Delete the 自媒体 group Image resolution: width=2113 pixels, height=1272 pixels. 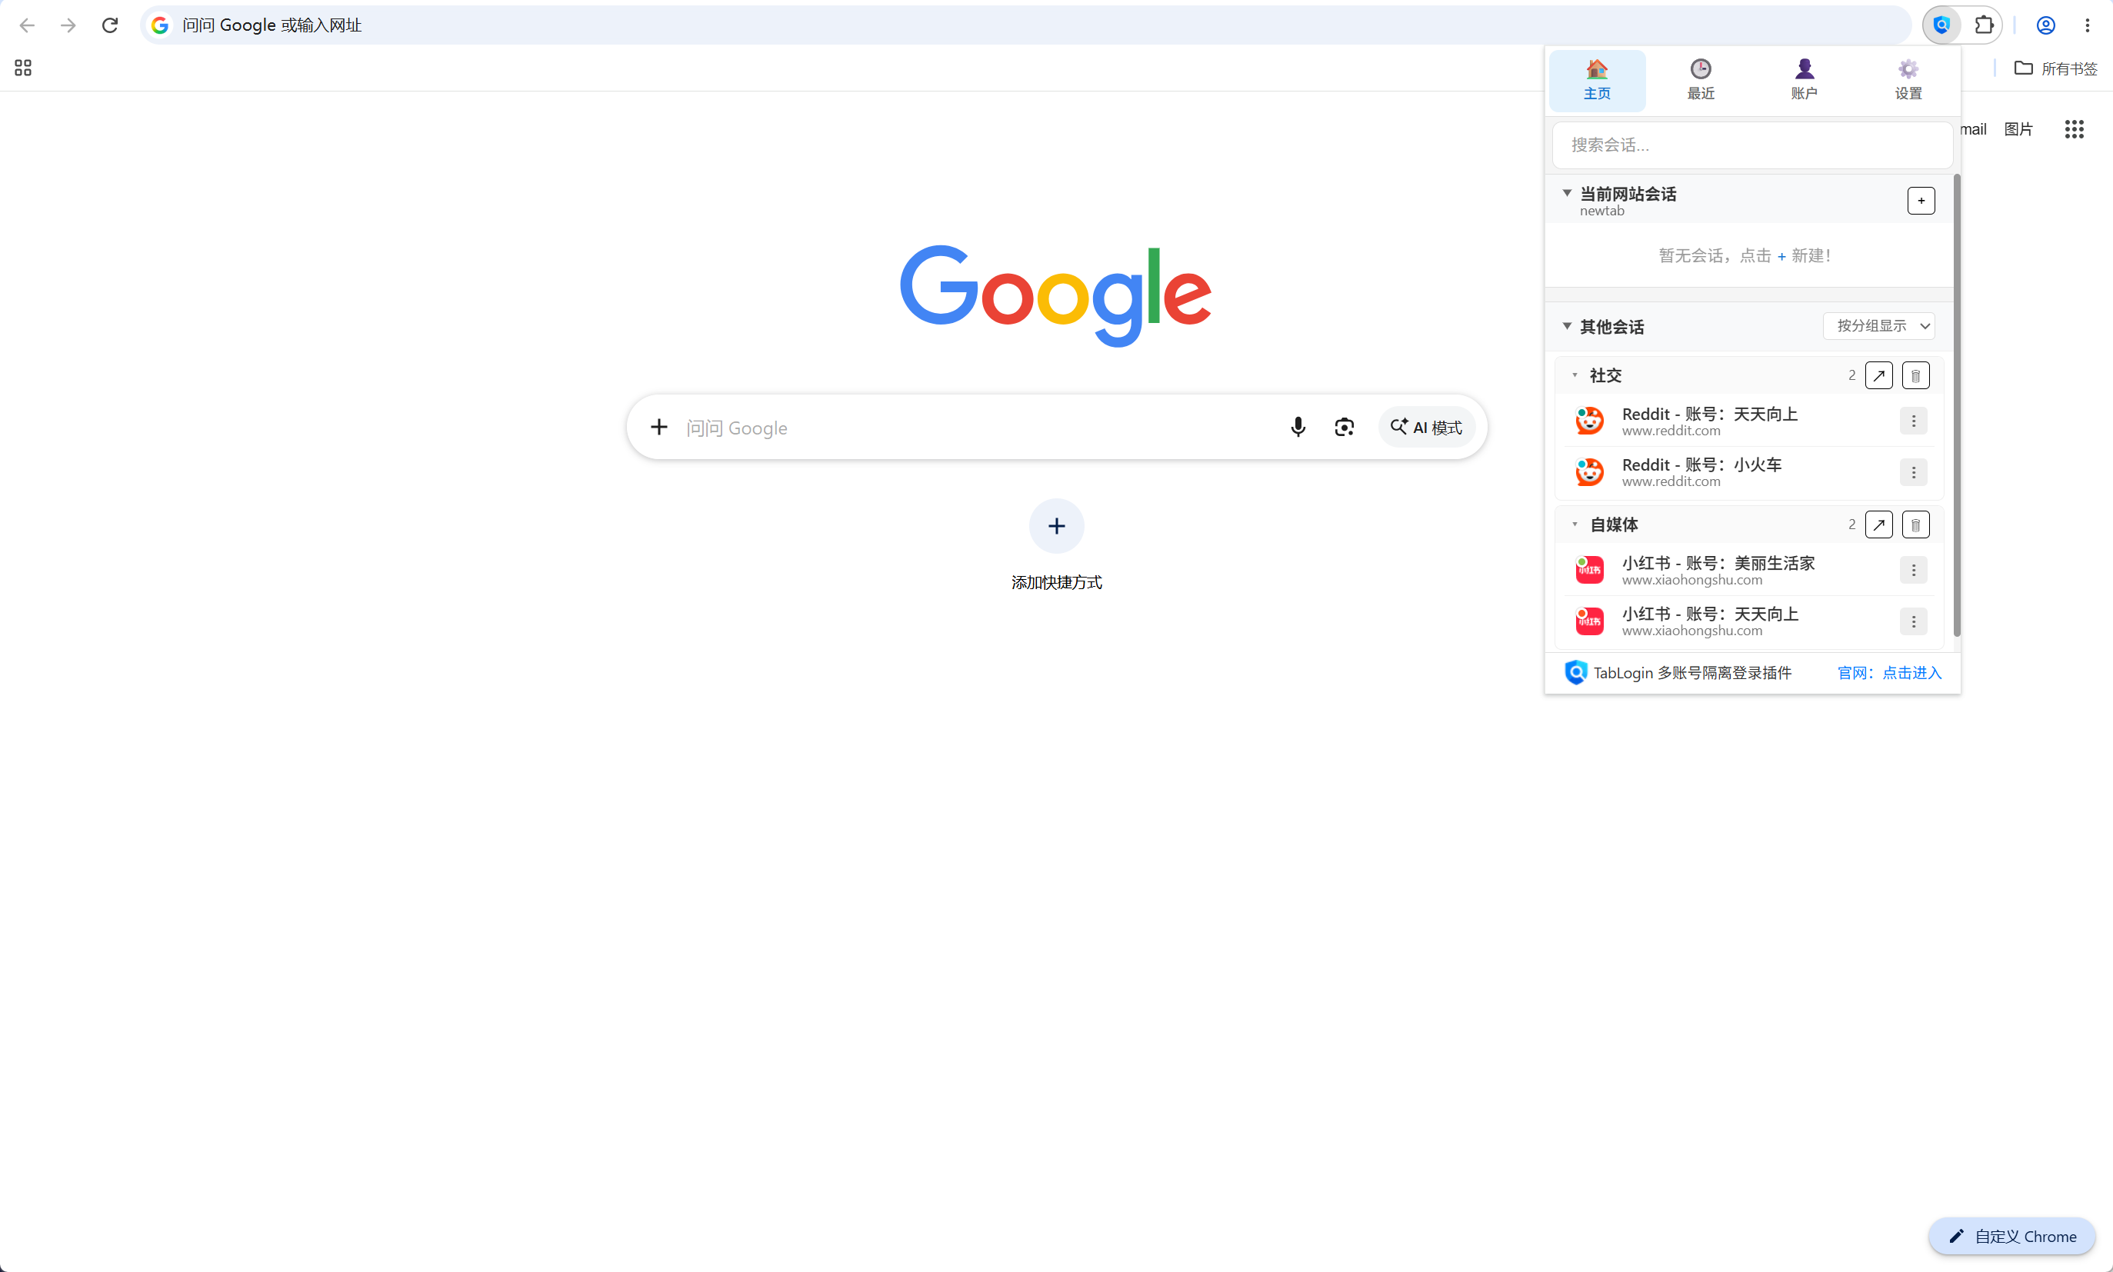pos(1916,524)
